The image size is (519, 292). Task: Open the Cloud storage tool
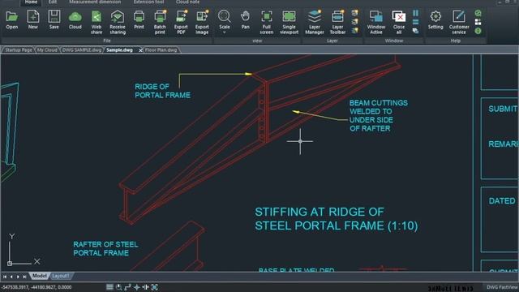75,19
